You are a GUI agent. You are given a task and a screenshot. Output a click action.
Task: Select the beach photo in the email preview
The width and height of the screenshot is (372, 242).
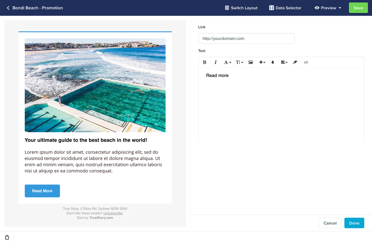(x=95, y=85)
